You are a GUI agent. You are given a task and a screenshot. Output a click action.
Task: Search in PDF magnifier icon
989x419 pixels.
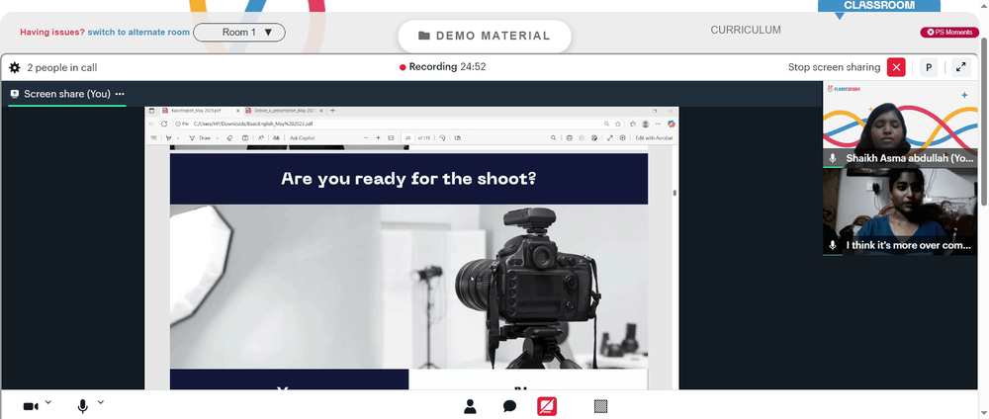click(553, 138)
